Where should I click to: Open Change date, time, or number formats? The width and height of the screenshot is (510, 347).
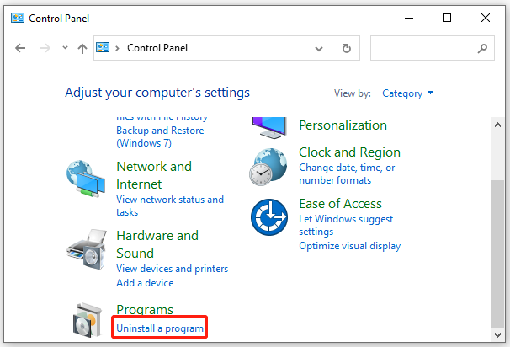(x=347, y=173)
